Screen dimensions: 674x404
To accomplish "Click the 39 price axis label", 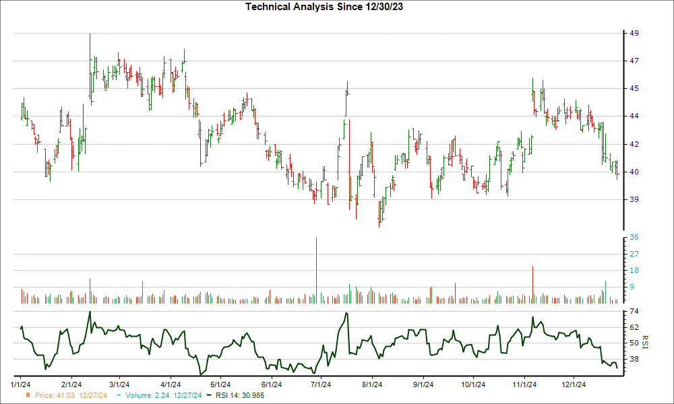I will click(x=634, y=199).
